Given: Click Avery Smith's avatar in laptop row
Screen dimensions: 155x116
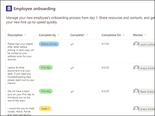Looking at the screenshot, I should click(136, 68).
